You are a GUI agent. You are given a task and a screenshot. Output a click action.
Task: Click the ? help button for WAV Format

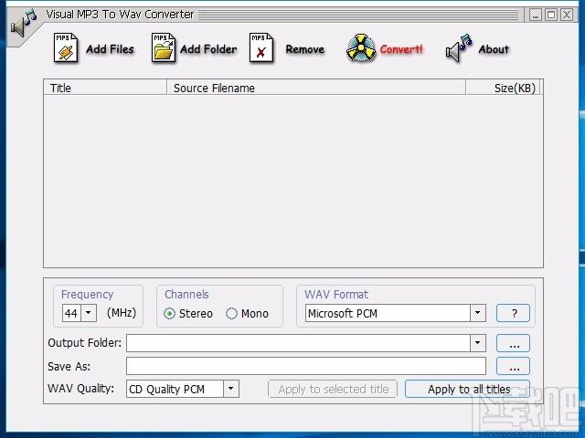513,313
